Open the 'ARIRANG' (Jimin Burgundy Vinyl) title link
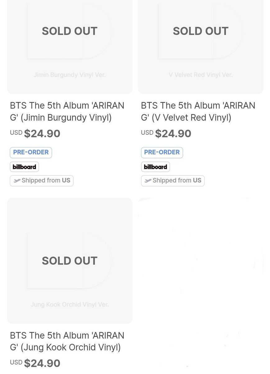270x374 pixels. click(x=67, y=112)
